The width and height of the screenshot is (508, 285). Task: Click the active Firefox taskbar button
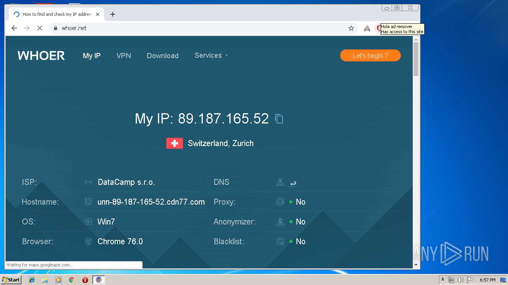(x=99, y=280)
